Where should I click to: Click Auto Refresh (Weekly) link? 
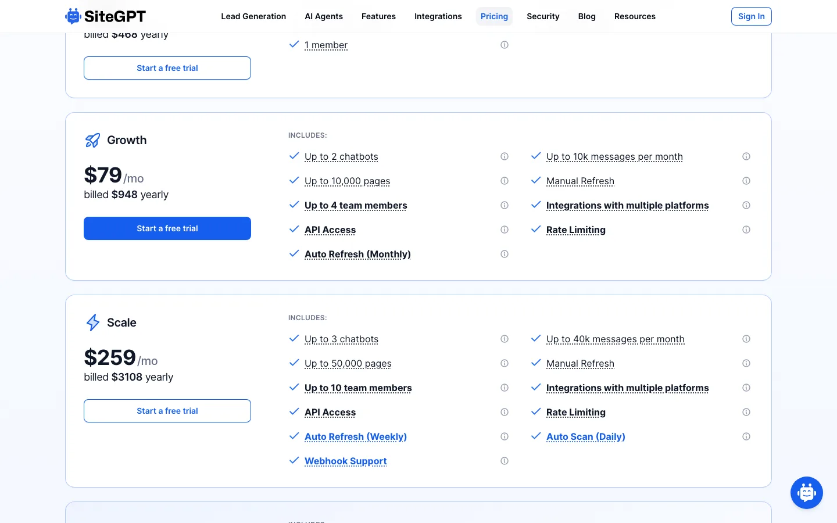coord(356,436)
